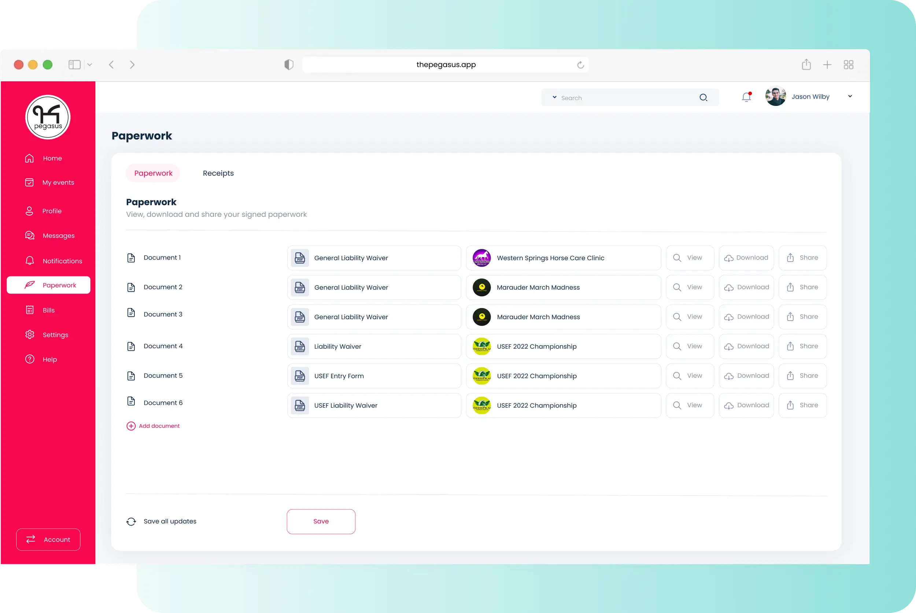Click the Western Springs Horse Care Clinic logo

coord(481,258)
